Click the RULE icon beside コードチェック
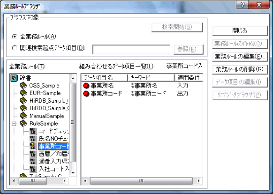The width and height of the screenshot is (273, 194). [33, 131]
